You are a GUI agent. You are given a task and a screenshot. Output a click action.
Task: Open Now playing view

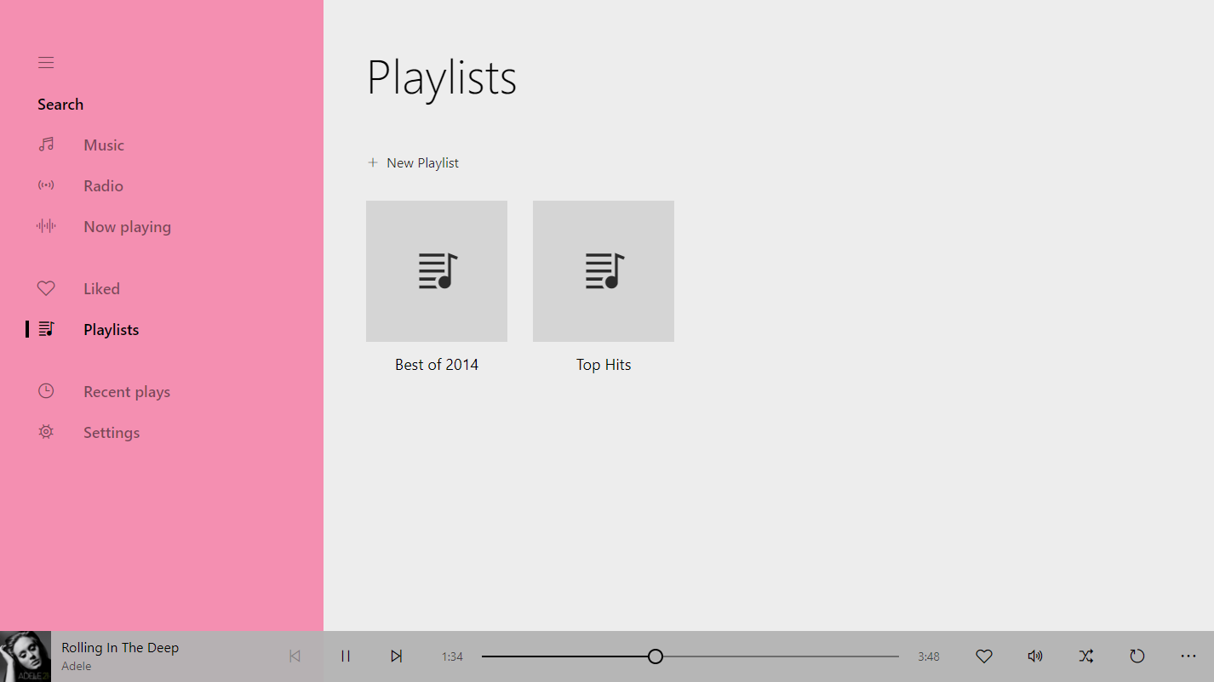127,226
